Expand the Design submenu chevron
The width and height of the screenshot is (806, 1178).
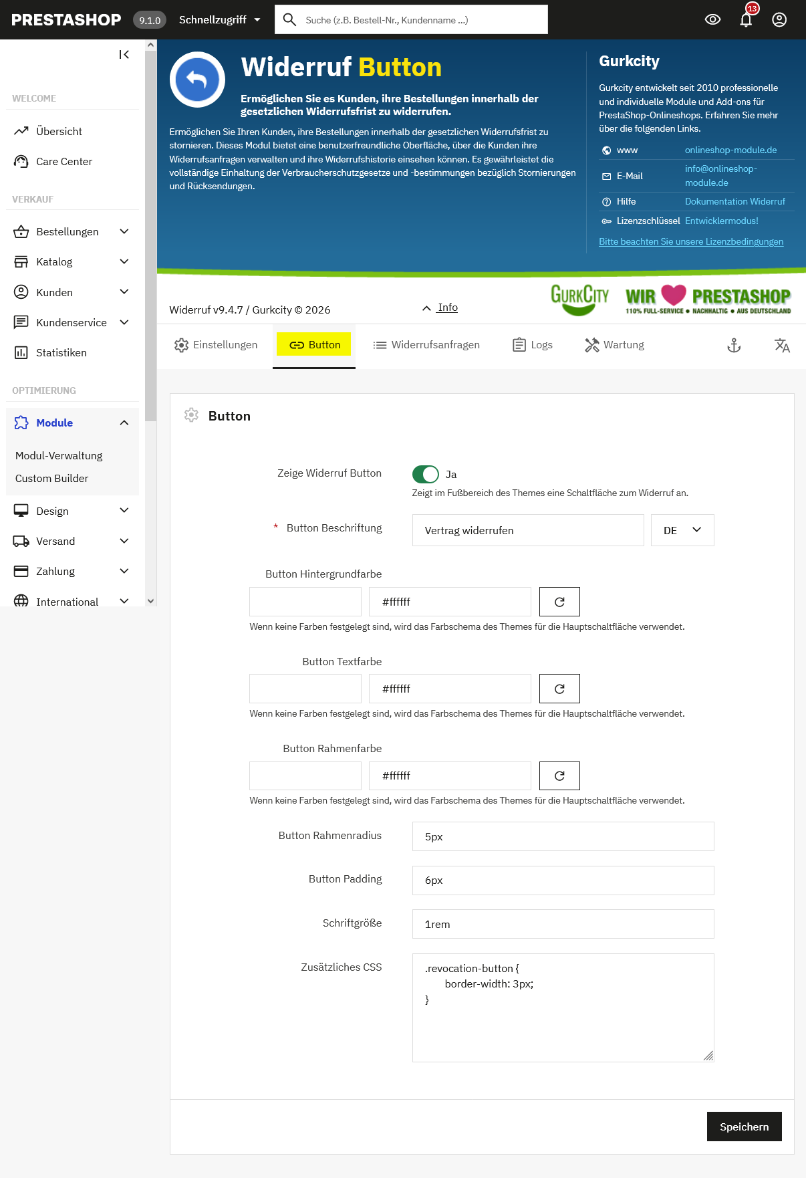[124, 511]
